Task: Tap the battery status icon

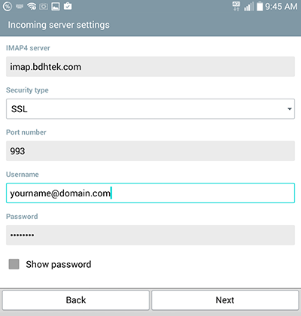Action: click(x=260, y=6)
